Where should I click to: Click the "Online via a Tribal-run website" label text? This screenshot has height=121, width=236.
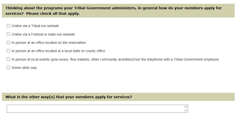point(35,26)
